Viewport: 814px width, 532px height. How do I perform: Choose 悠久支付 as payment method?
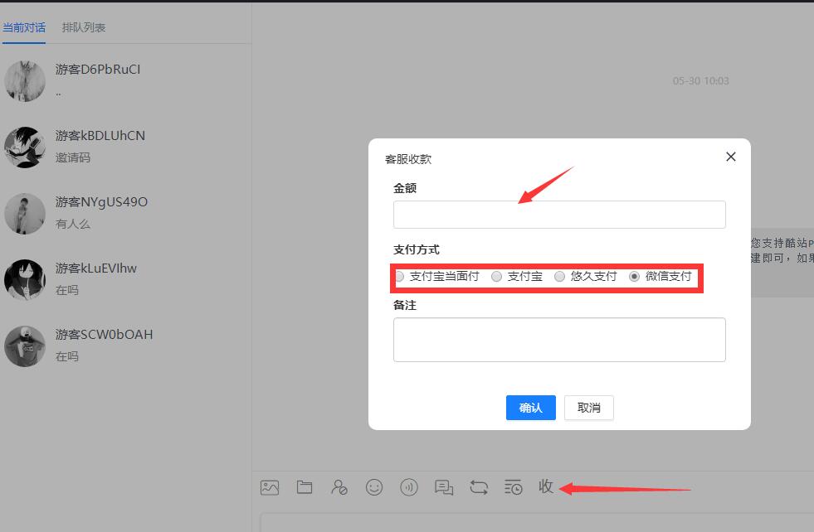(560, 277)
